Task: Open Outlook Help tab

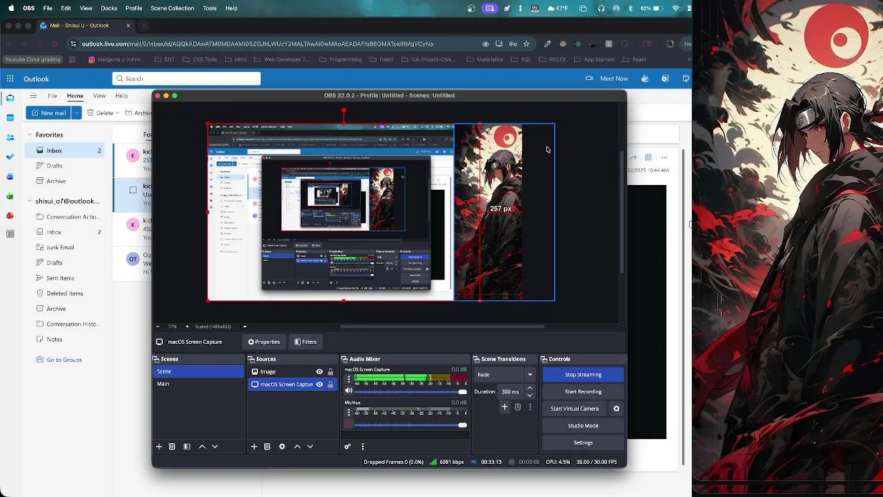Action: [121, 96]
